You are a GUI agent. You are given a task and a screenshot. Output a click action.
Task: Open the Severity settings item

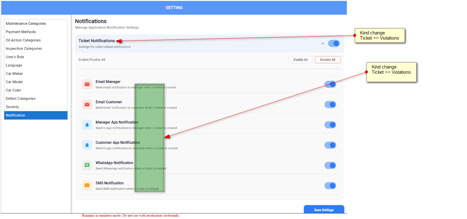(x=12, y=107)
